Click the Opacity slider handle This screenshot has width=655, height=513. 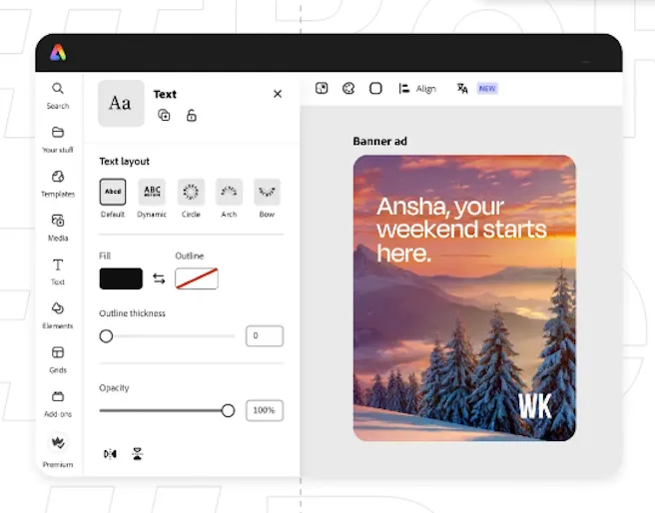tap(228, 410)
